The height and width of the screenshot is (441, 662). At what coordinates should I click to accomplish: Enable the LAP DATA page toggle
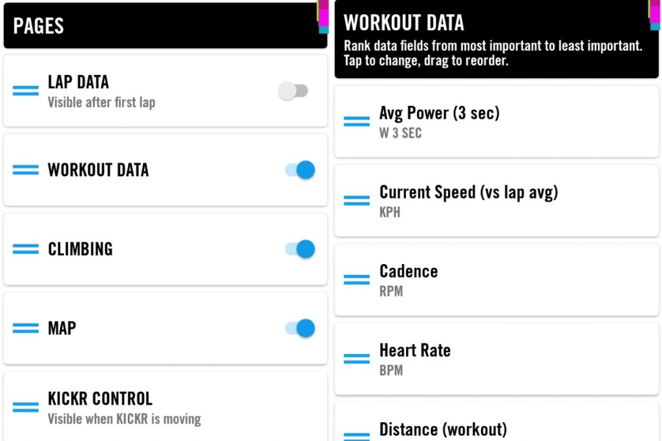(294, 91)
